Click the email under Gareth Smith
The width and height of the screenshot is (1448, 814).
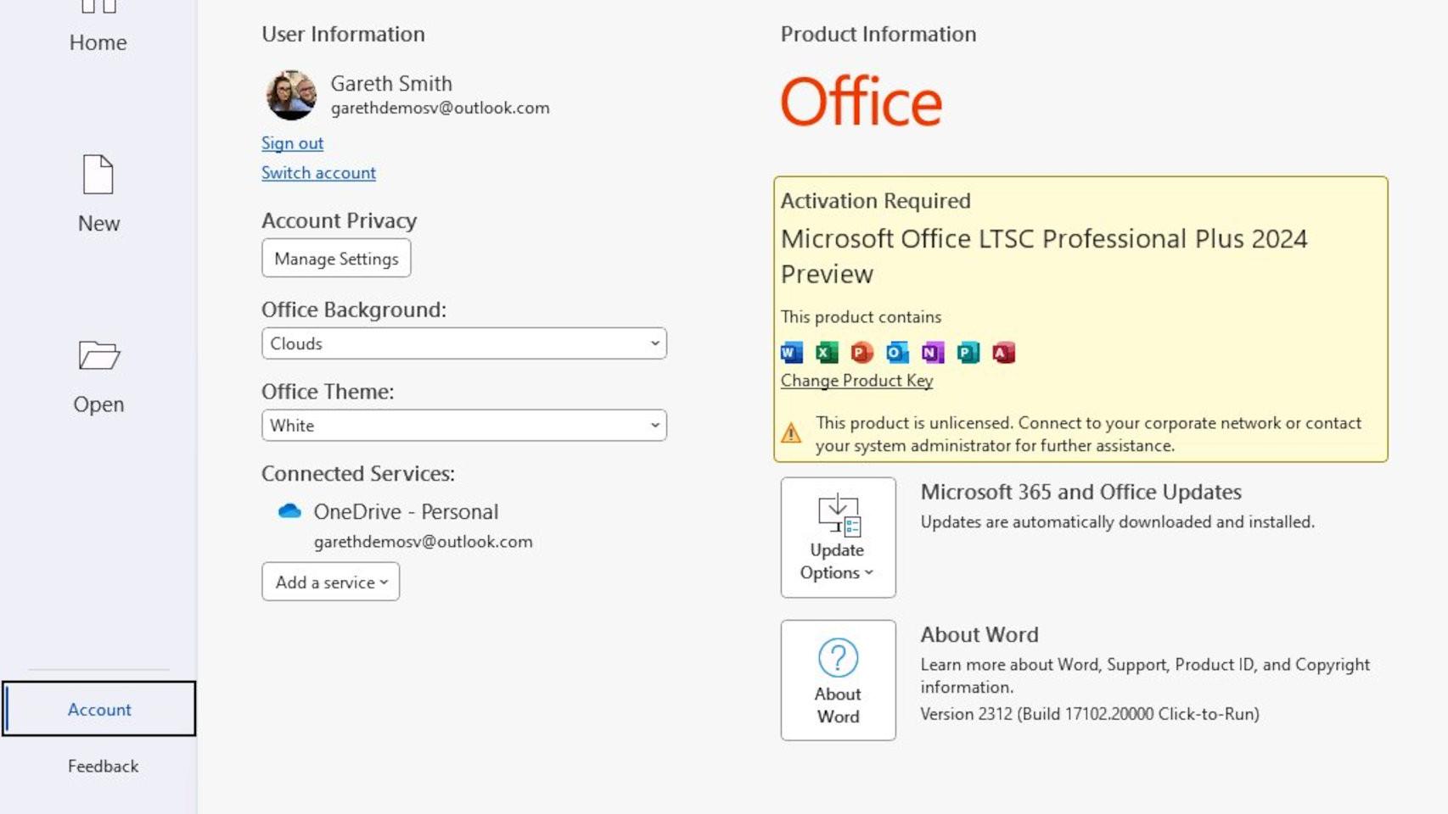click(440, 109)
